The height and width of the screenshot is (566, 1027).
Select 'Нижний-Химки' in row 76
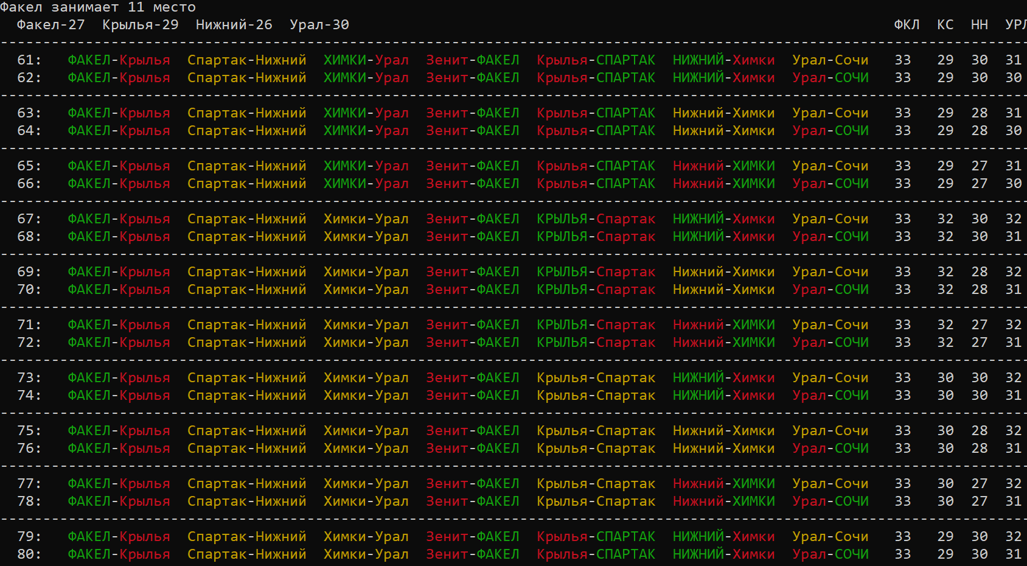[x=724, y=449]
